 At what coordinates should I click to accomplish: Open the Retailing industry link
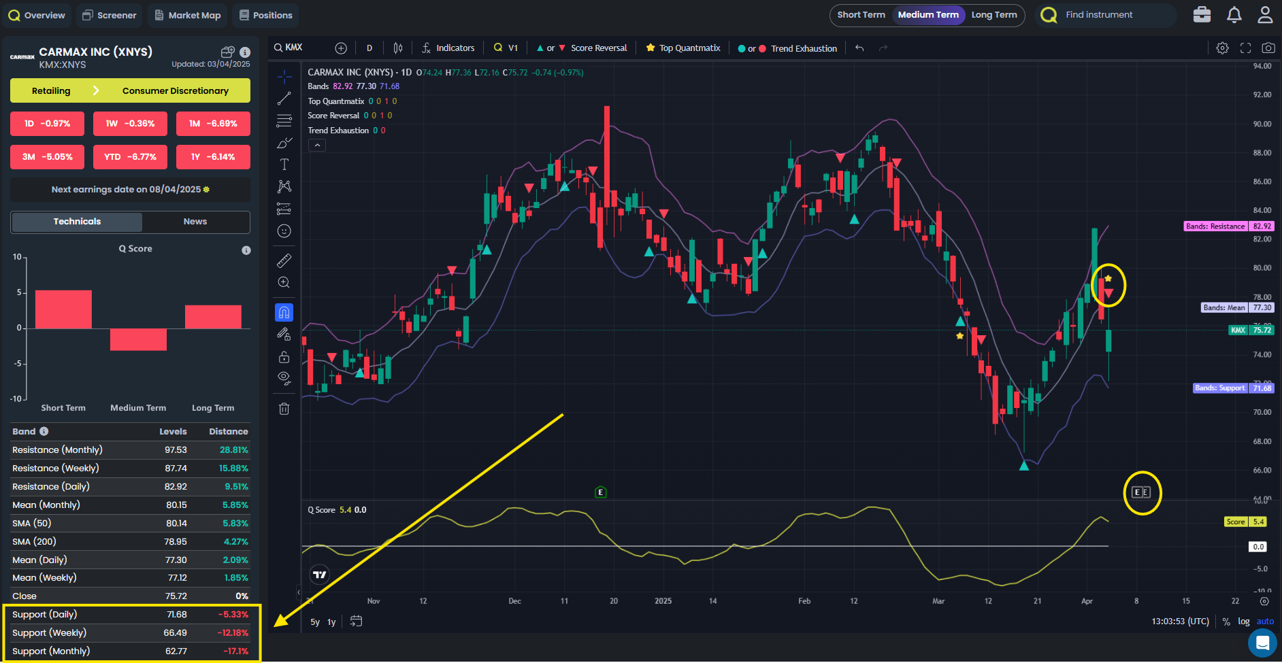point(51,91)
